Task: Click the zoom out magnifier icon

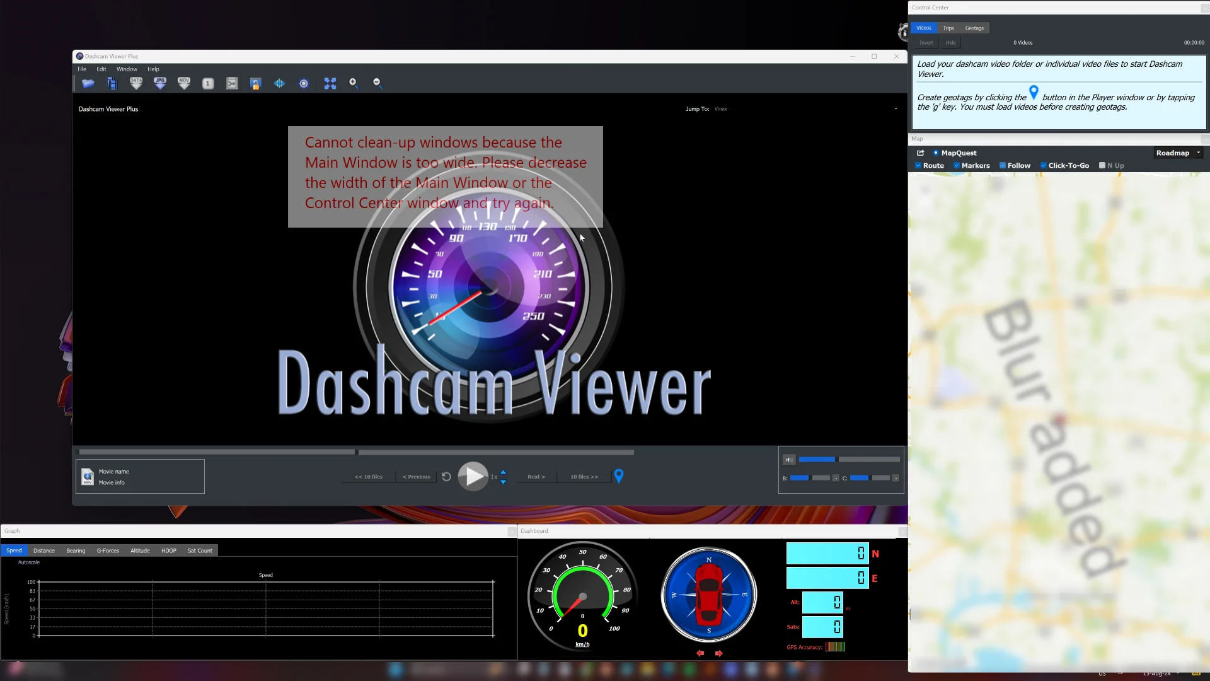Action: (x=378, y=83)
